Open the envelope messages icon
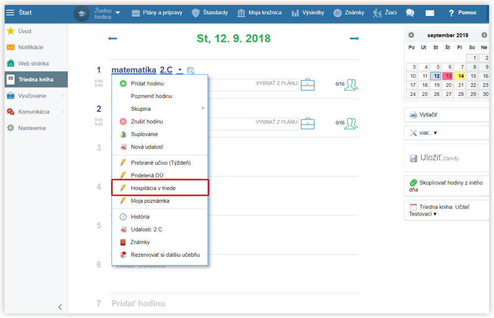The width and height of the screenshot is (494, 318). (430, 13)
